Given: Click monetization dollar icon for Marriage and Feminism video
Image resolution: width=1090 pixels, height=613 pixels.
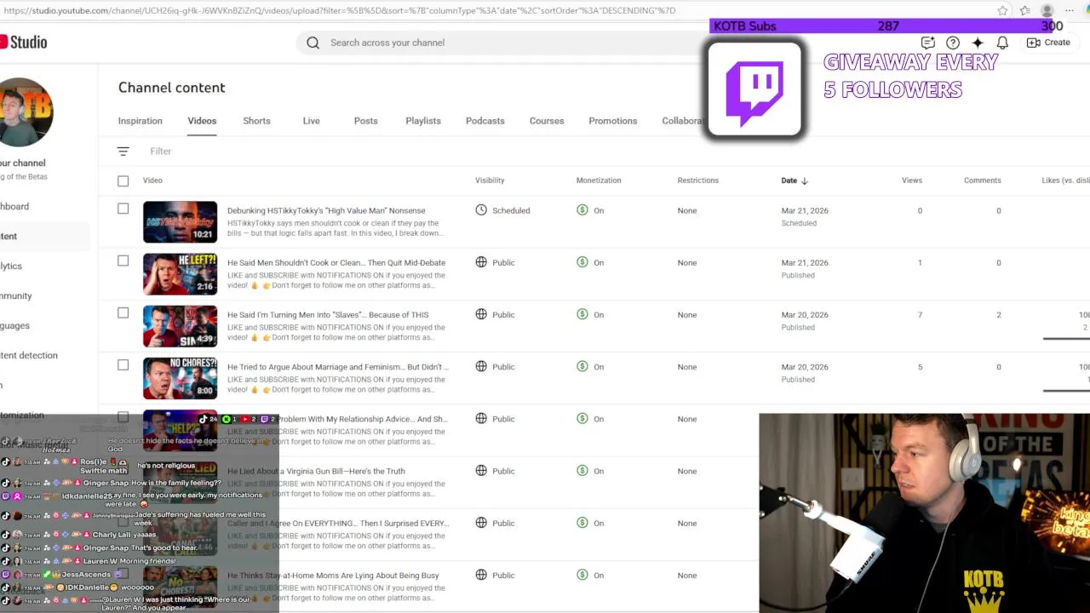Looking at the screenshot, I should click(582, 366).
